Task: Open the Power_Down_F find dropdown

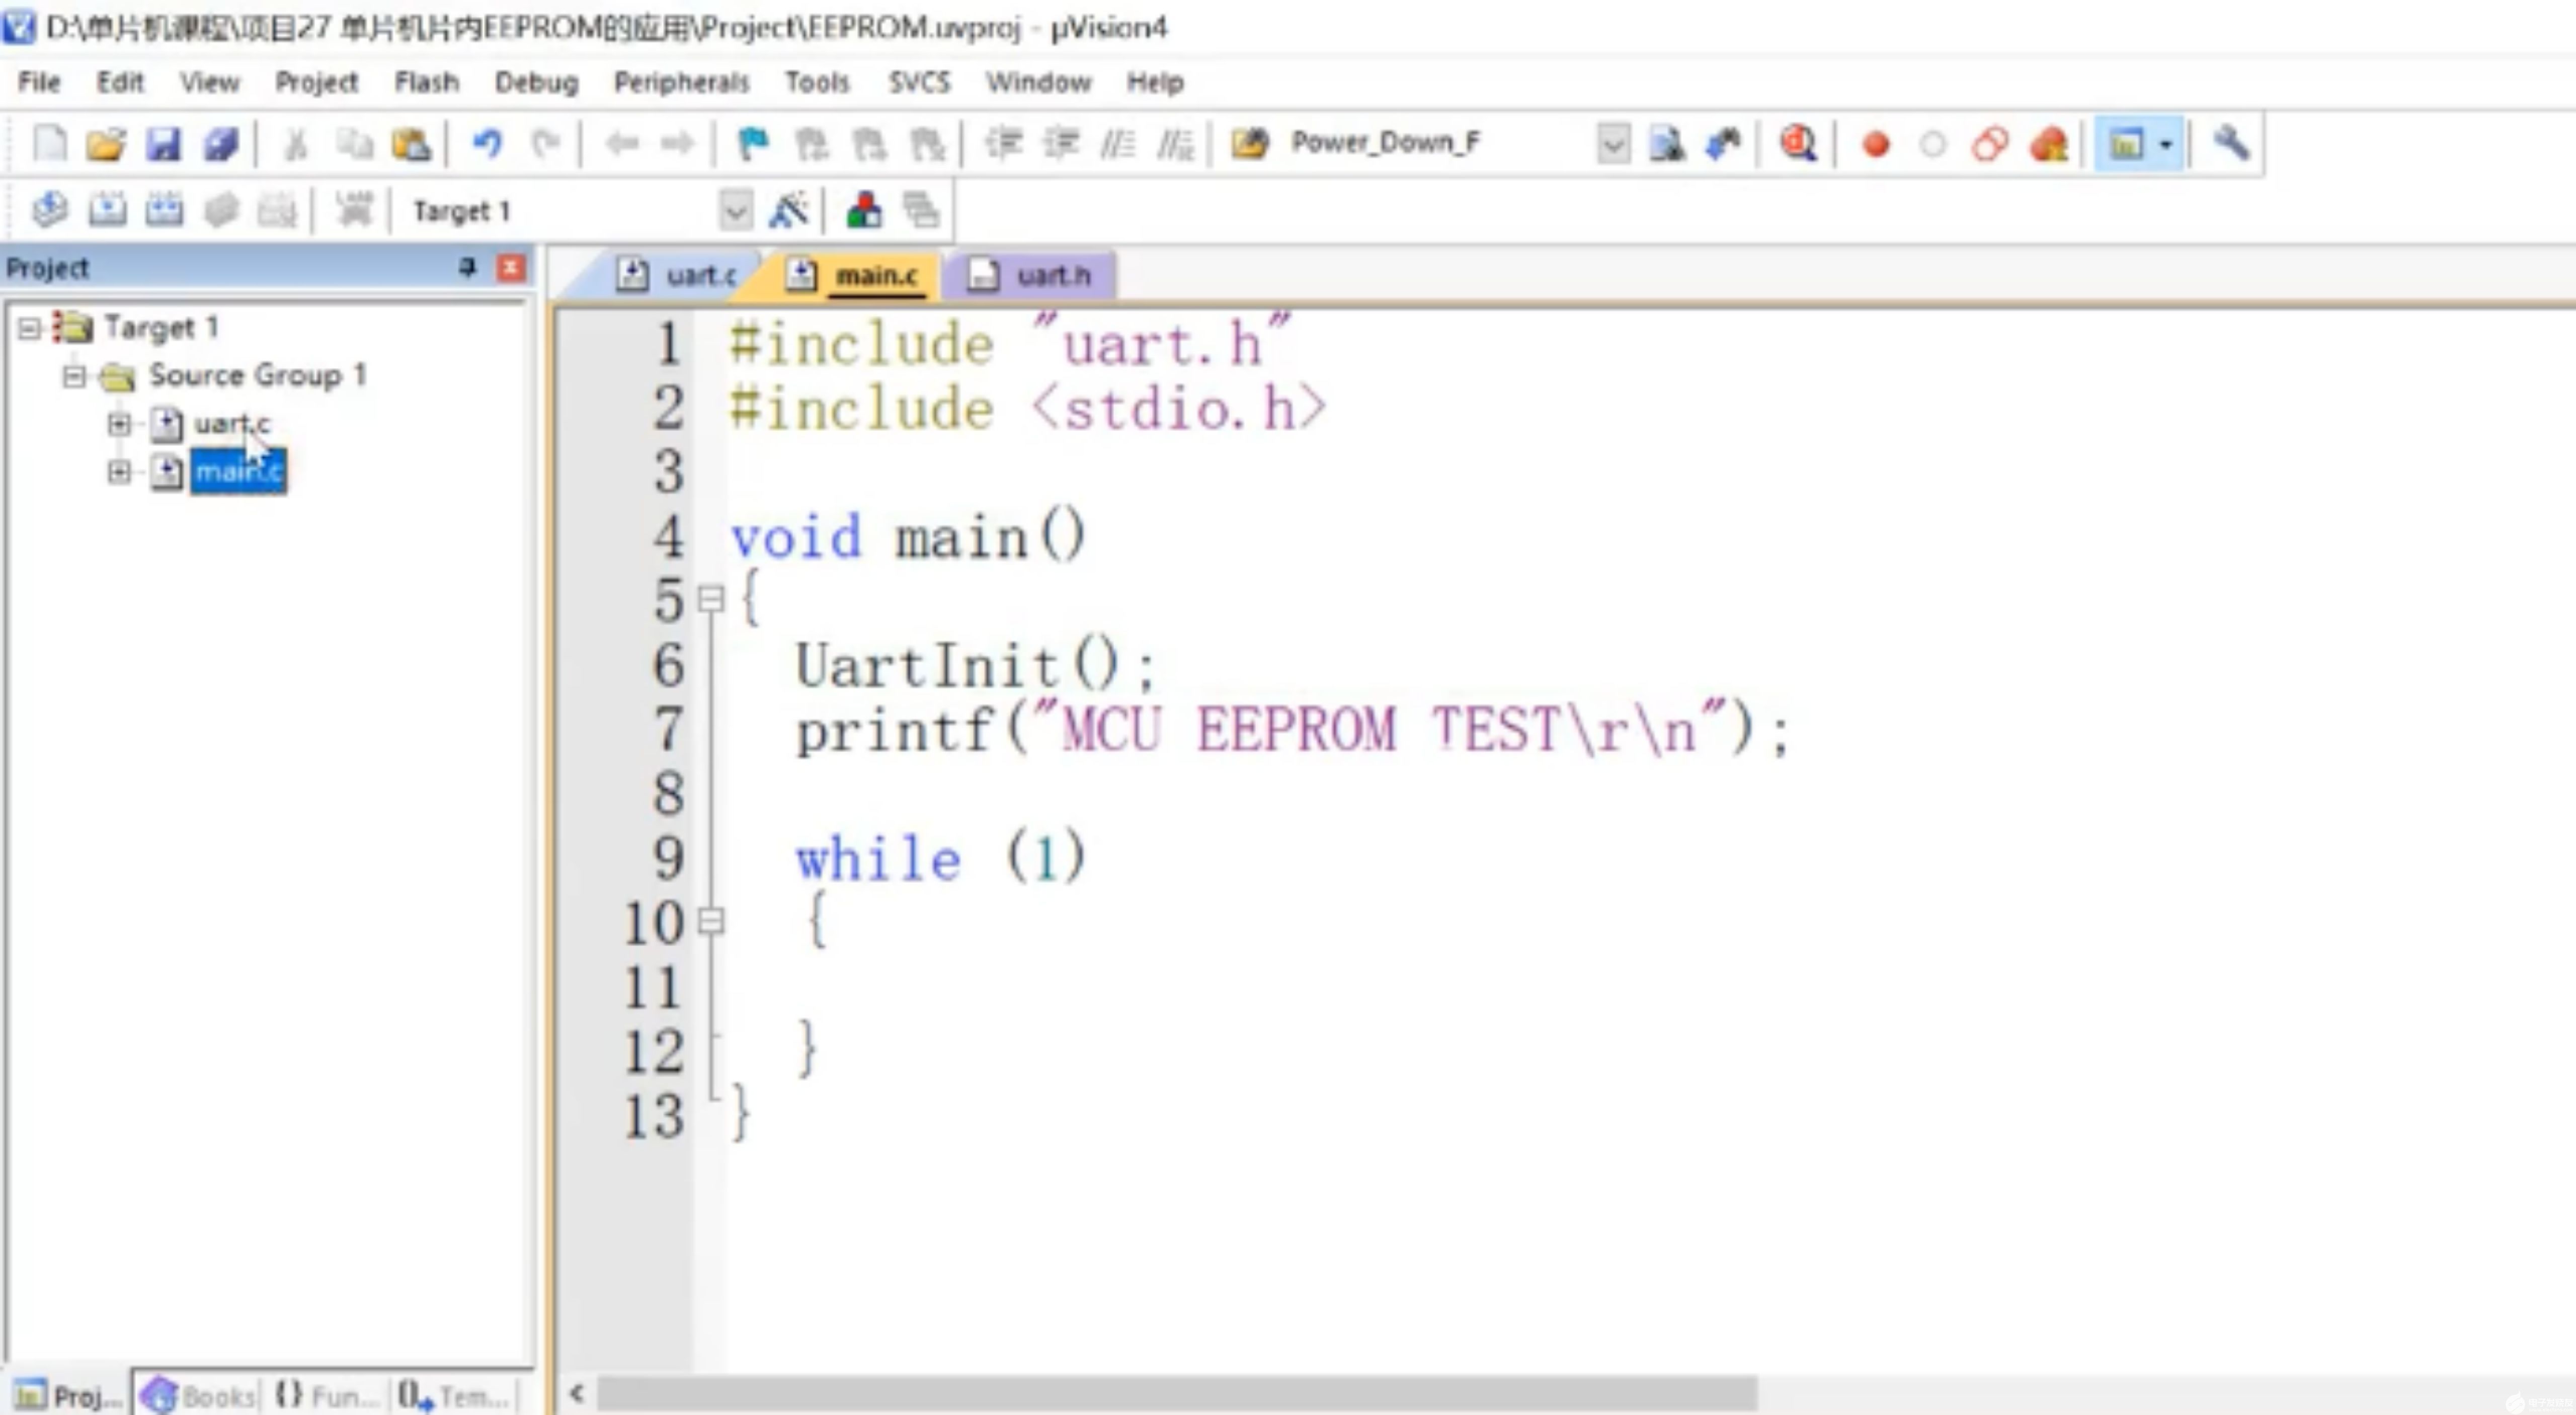Action: pyautogui.click(x=1612, y=144)
